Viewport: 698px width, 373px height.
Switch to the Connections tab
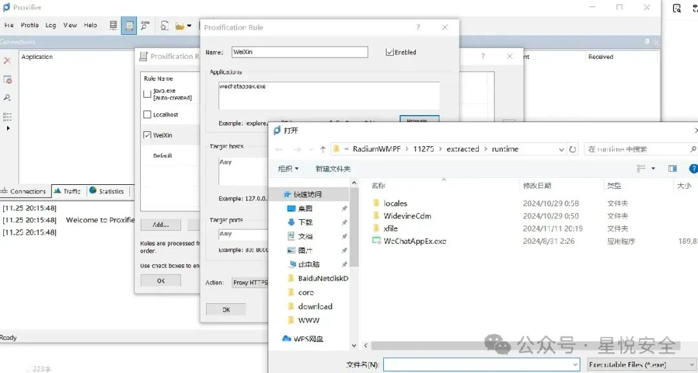(x=25, y=191)
